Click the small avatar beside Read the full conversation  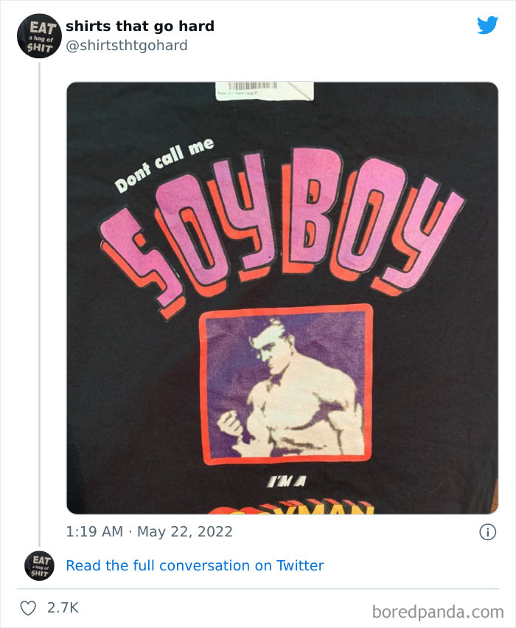pyautogui.click(x=39, y=565)
